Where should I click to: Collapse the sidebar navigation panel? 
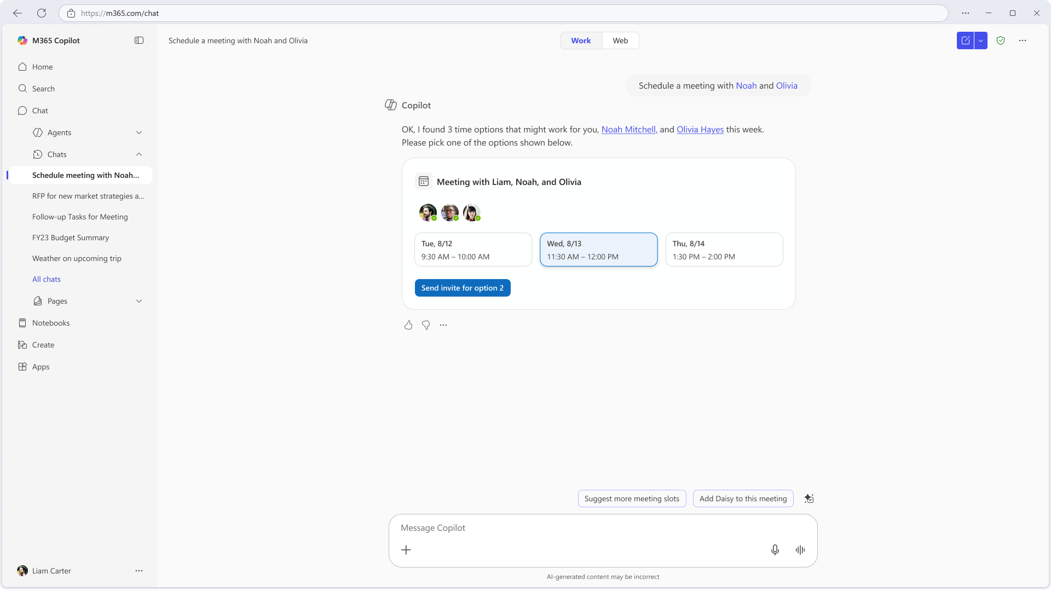(x=139, y=40)
